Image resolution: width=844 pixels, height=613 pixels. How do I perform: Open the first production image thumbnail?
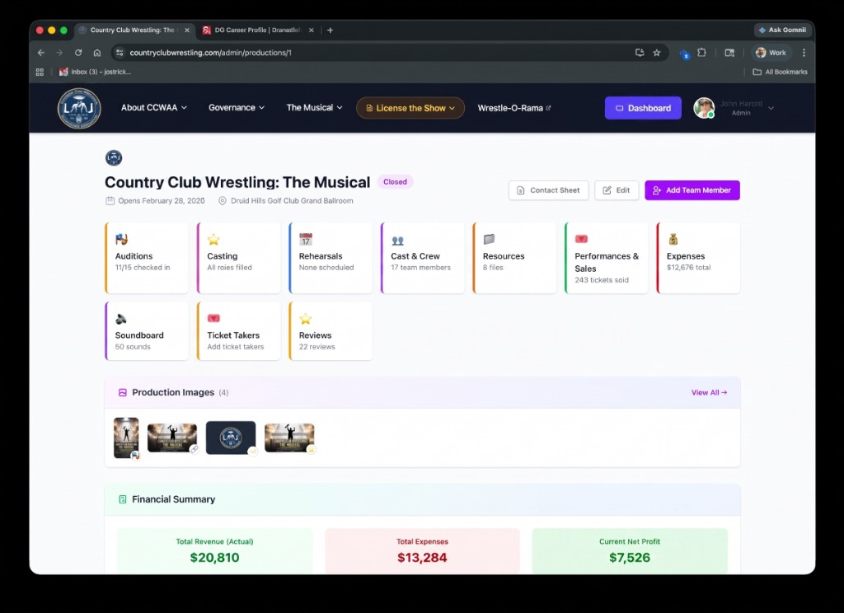tap(126, 438)
